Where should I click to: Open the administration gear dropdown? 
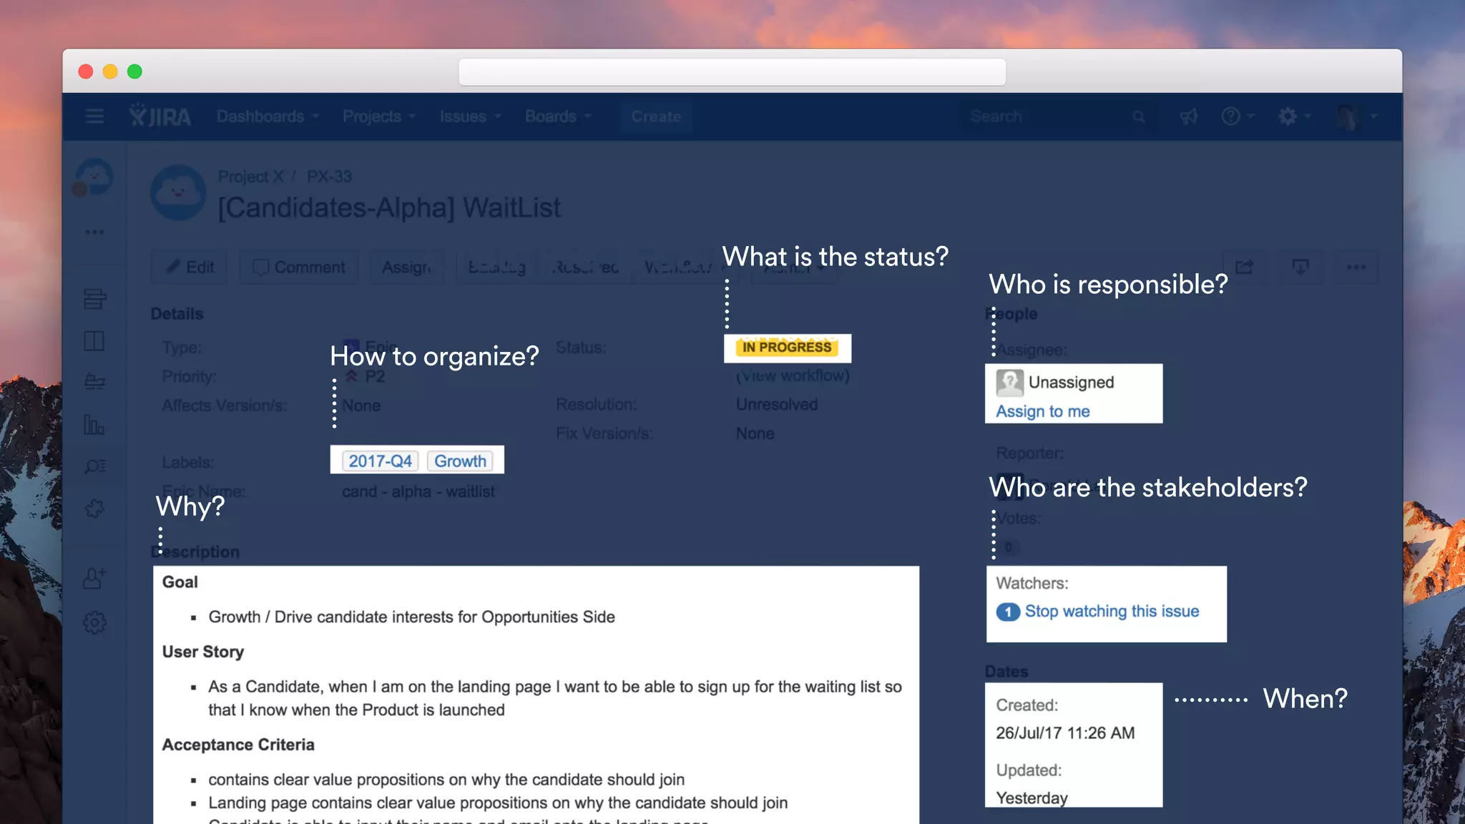(1294, 116)
